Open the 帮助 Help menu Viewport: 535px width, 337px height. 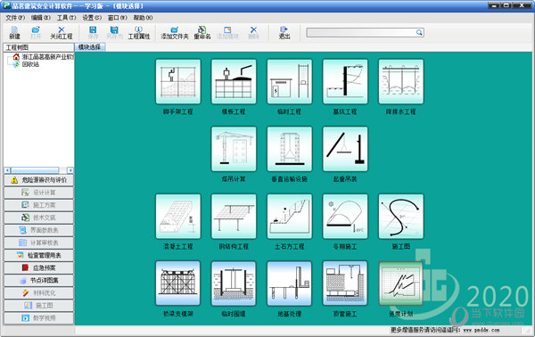[143, 18]
